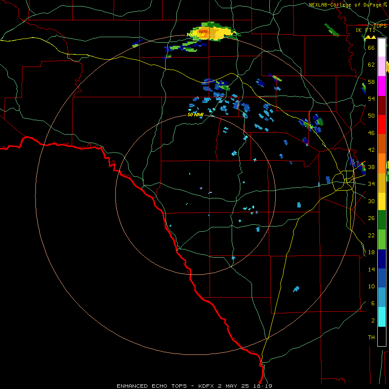Choose the medium blue legend swatch

[x=382, y=278]
